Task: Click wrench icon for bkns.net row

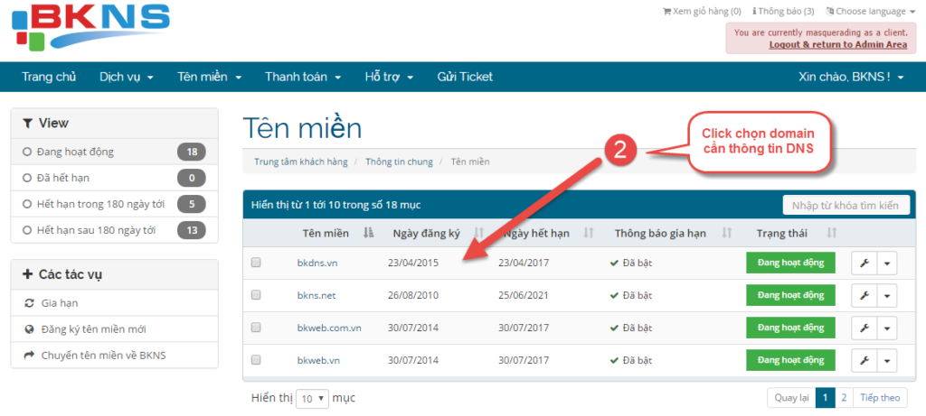Action: point(863,296)
